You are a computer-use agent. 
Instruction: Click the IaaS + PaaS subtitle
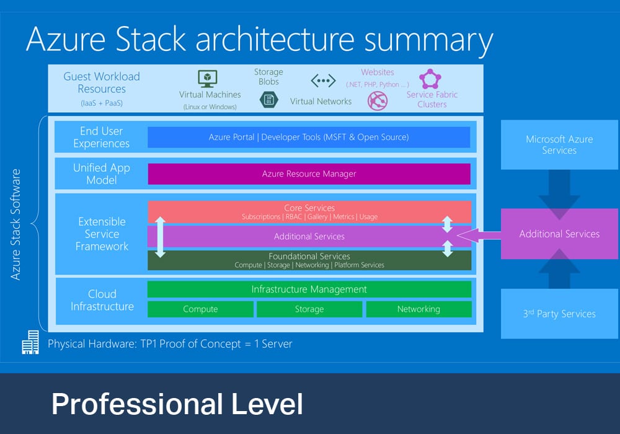(102, 103)
